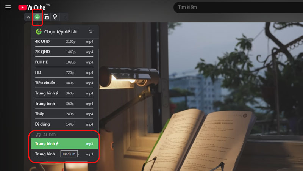Click the Tìm kiếm search field

238,8
